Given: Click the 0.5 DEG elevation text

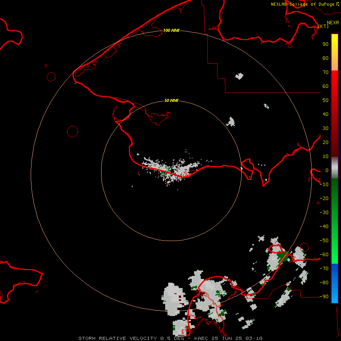Looking at the screenshot, I should tap(172, 338).
